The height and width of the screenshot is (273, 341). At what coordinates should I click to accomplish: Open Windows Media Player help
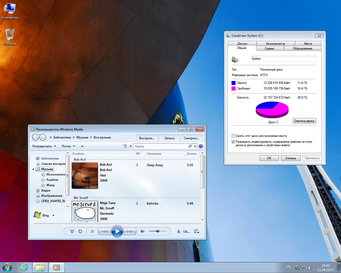[201, 146]
